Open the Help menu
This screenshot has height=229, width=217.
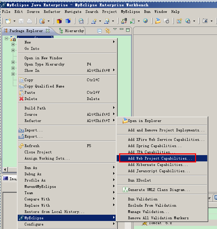click(x=175, y=12)
